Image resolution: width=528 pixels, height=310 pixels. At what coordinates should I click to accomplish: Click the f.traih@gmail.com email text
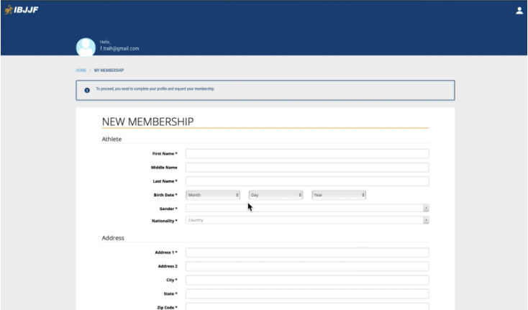(119, 48)
